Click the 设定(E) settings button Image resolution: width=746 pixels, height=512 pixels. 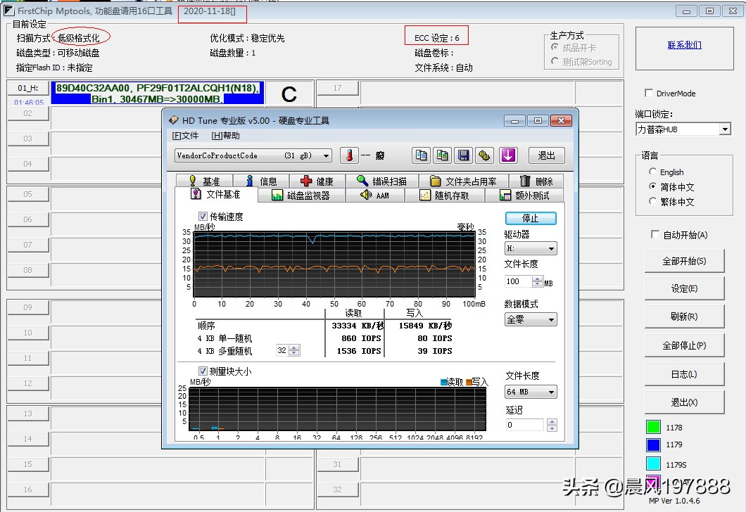click(x=684, y=288)
